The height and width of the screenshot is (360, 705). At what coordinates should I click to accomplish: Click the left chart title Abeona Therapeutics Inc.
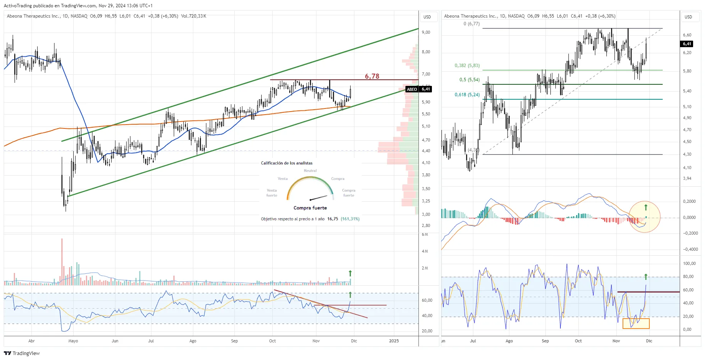point(34,16)
